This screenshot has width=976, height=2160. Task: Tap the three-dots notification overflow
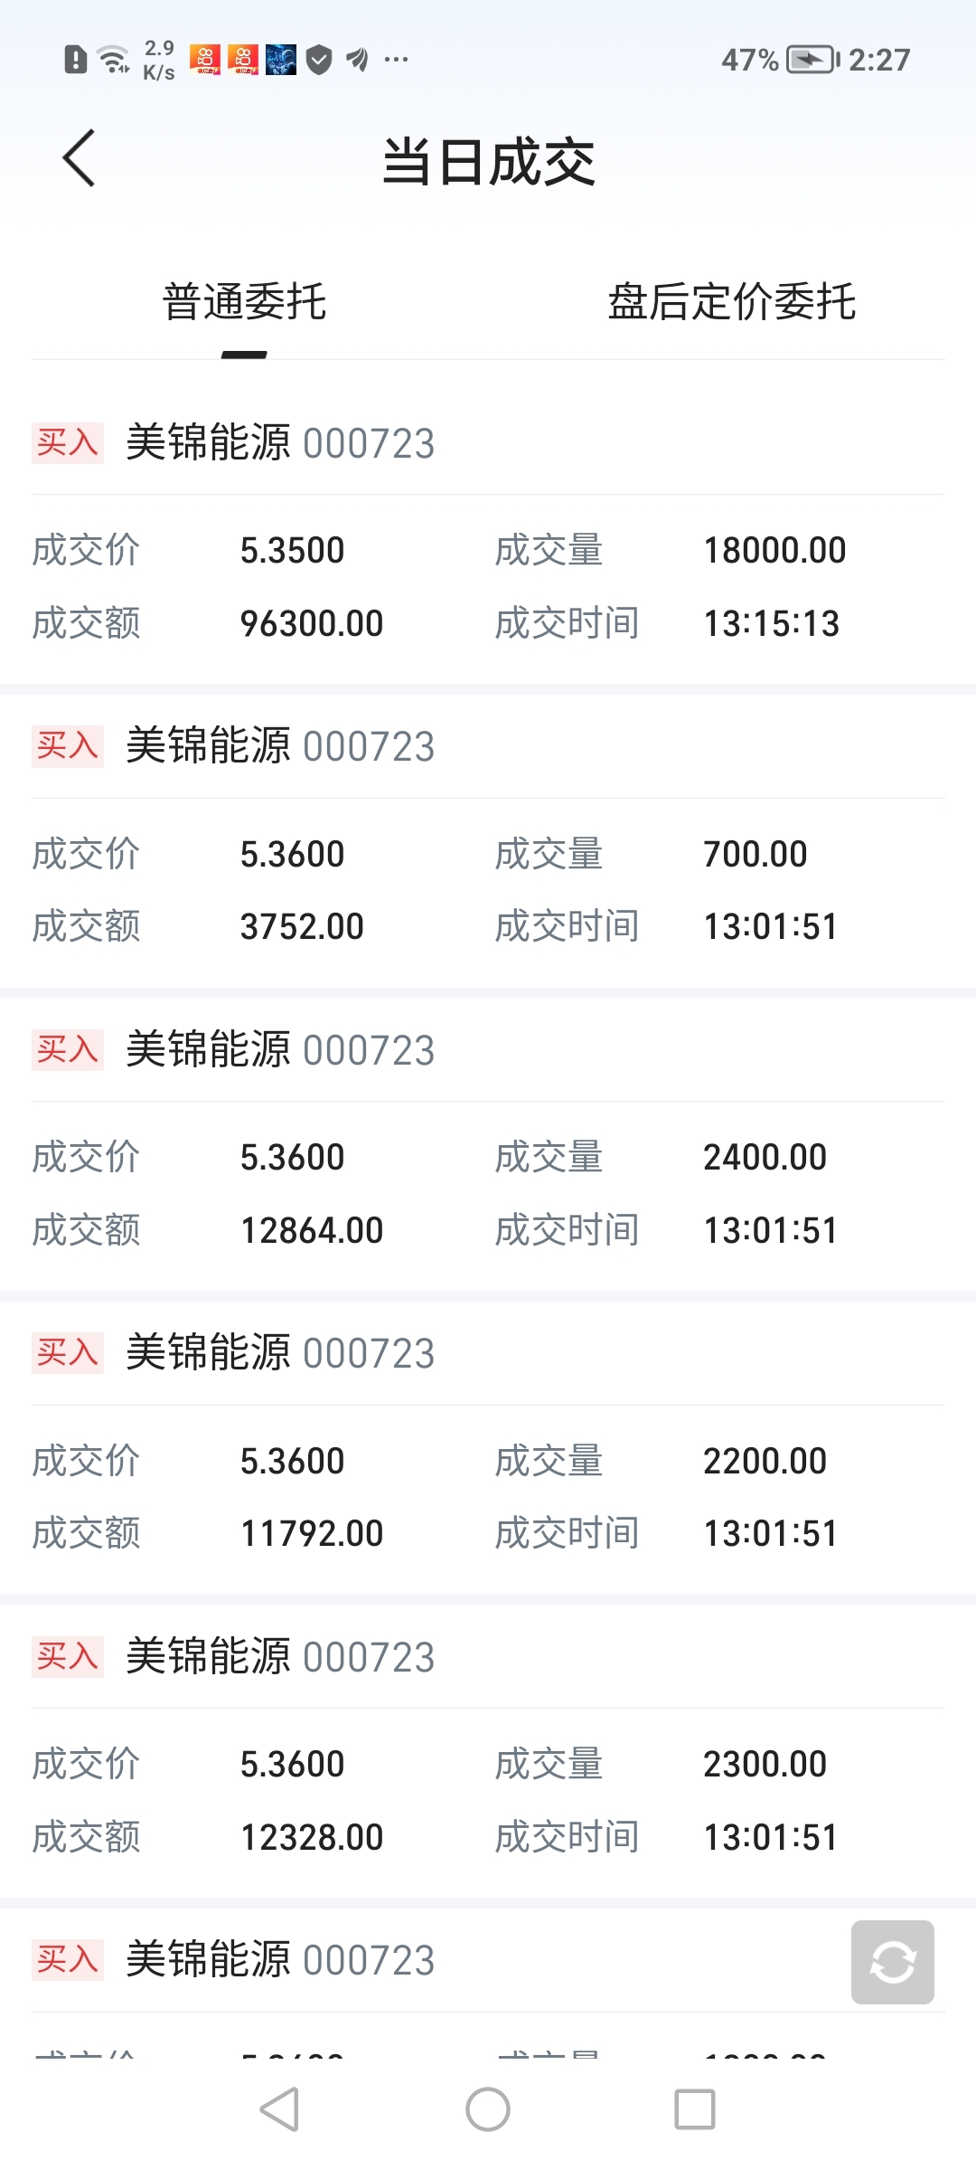[396, 60]
